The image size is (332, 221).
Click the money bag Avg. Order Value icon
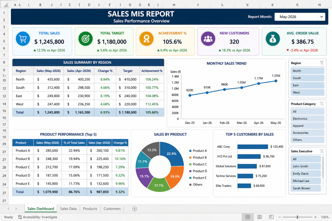tap(273, 39)
